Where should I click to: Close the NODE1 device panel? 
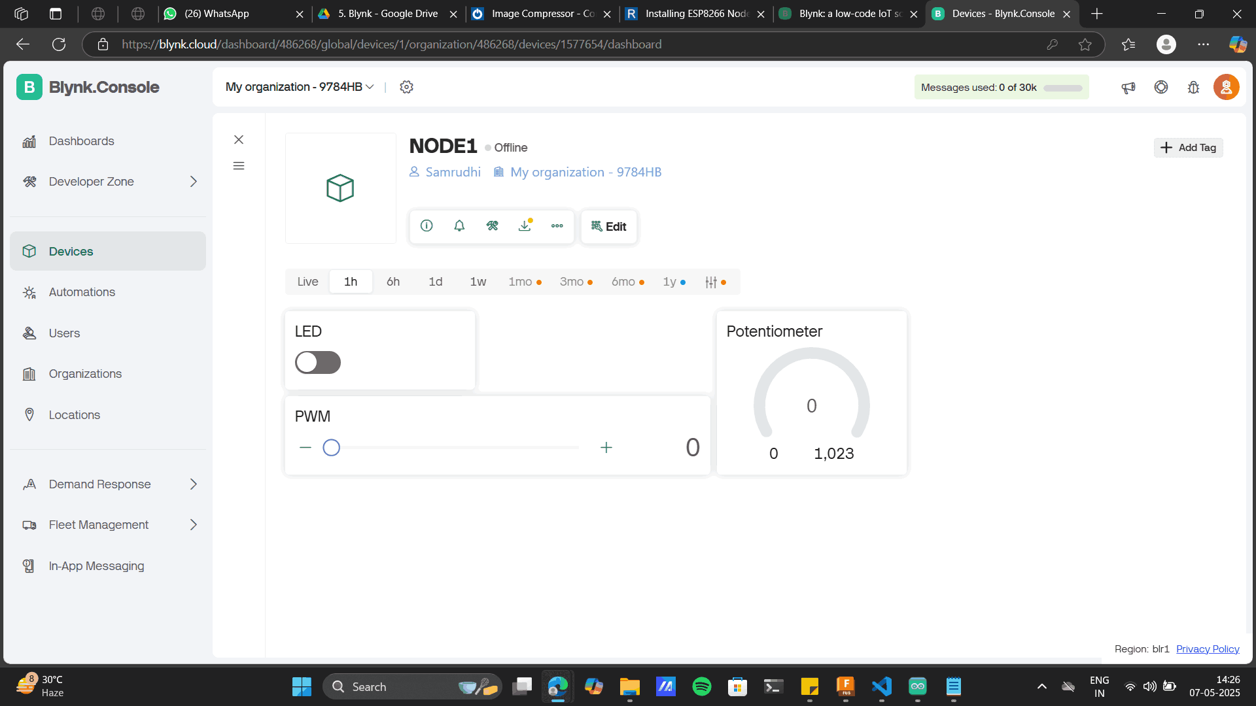[239, 139]
